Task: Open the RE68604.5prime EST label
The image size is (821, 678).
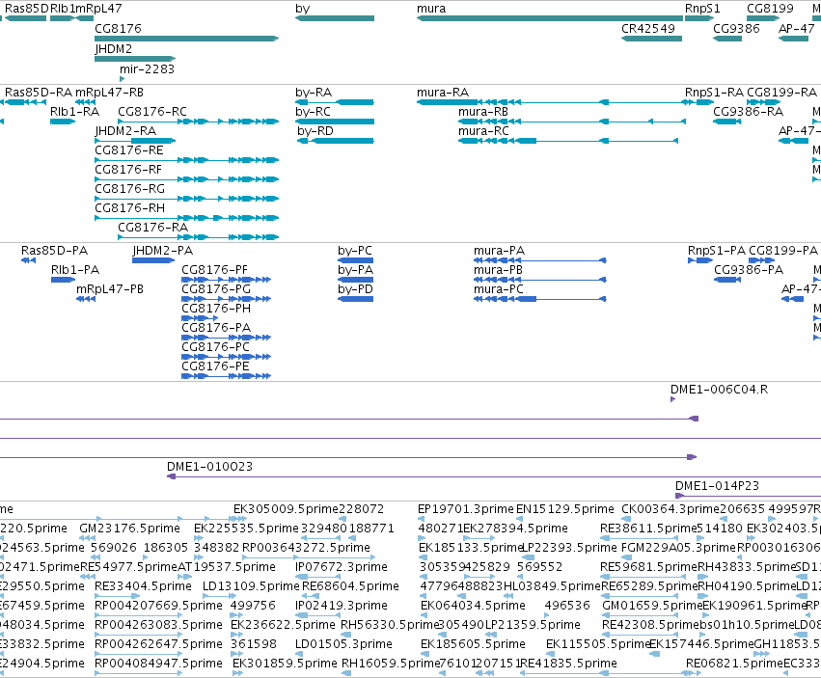Action: 350,586
